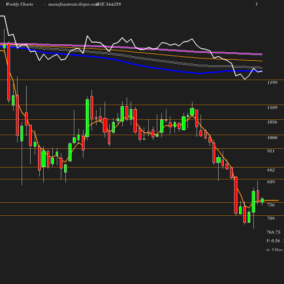Click the 951 price level label
The width and height of the screenshot is (284, 284).
click(271, 151)
